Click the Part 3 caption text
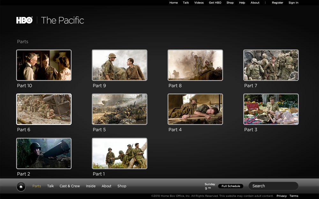The height and width of the screenshot is (199, 319). tap(251, 129)
